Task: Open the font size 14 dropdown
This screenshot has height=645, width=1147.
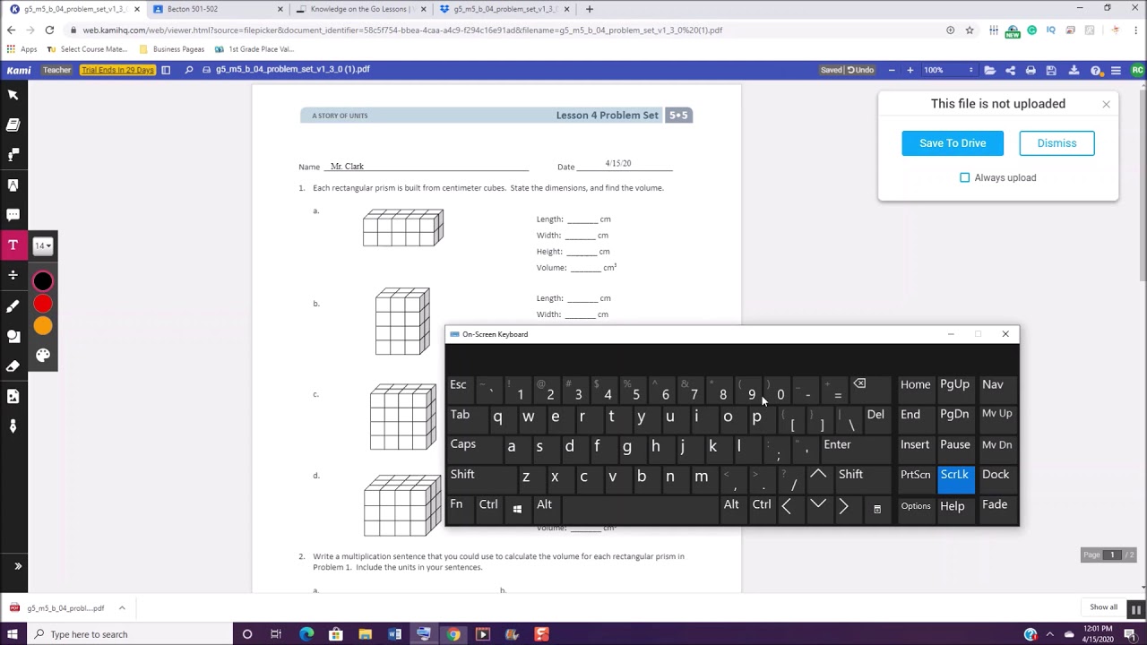Action: pos(43,245)
